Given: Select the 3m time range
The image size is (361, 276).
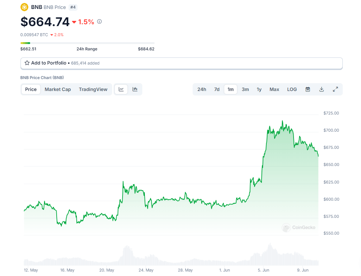Looking at the screenshot, I should click(x=245, y=89).
